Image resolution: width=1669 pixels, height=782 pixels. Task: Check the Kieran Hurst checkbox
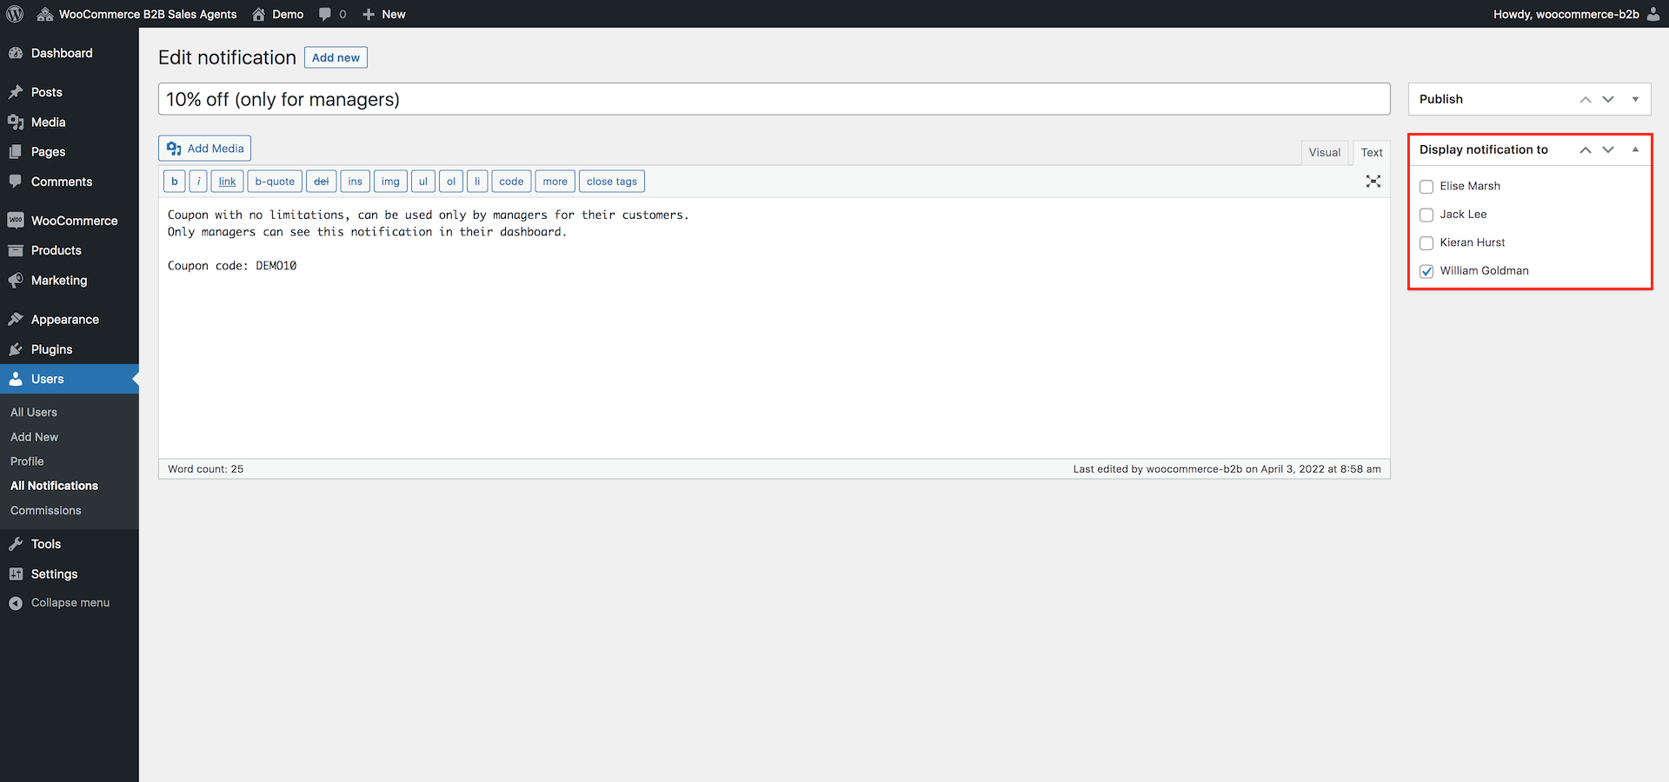pos(1426,243)
